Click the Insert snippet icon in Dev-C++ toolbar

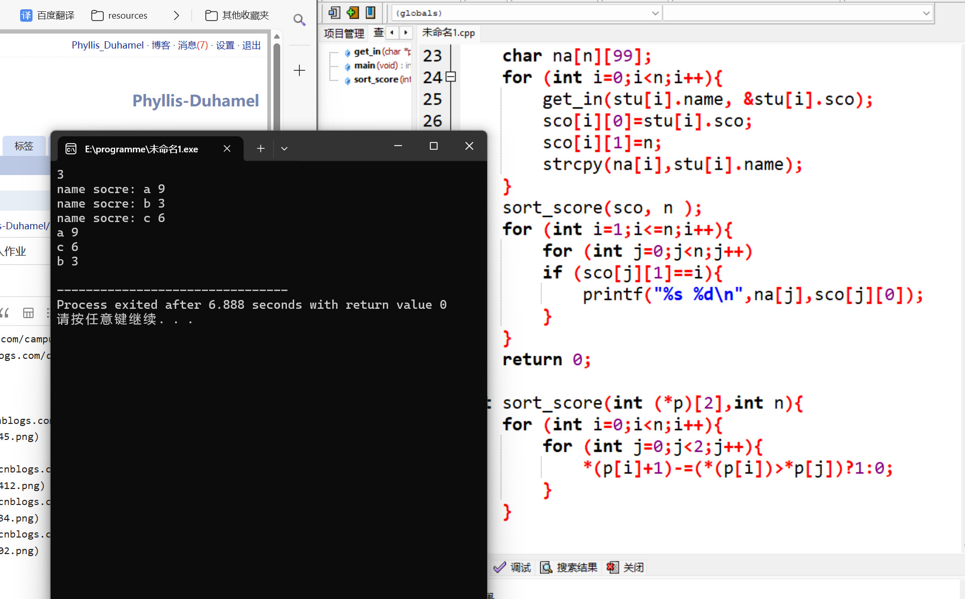[x=334, y=12]
